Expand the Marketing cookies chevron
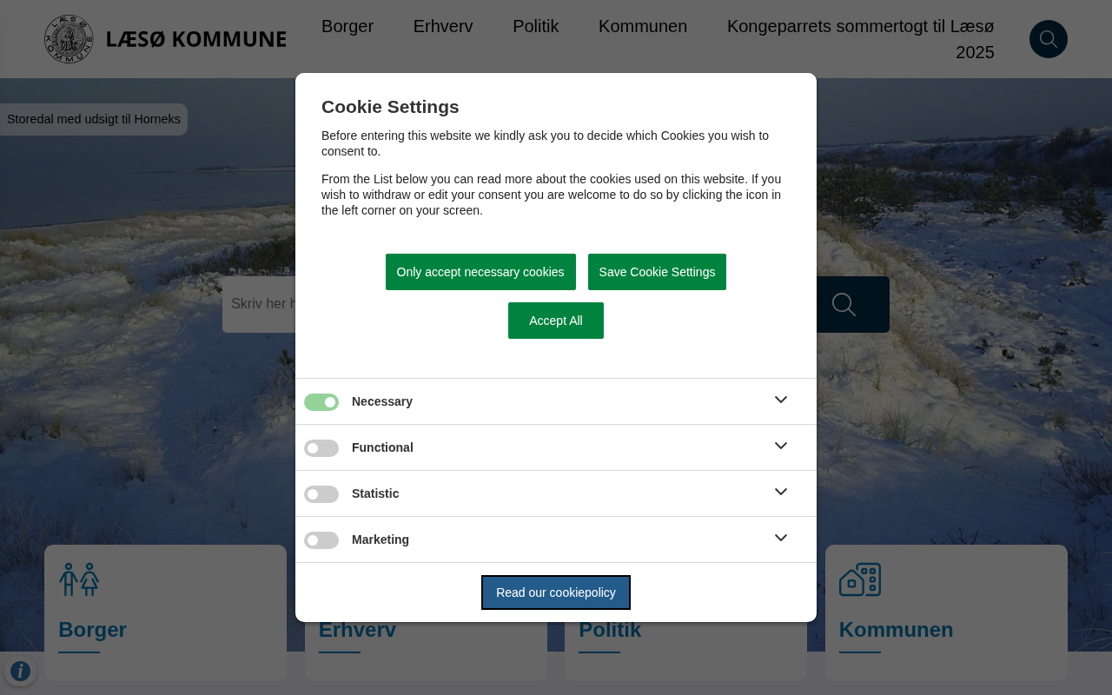Screen dimensions: 1112x695 (x=780, y=538)
